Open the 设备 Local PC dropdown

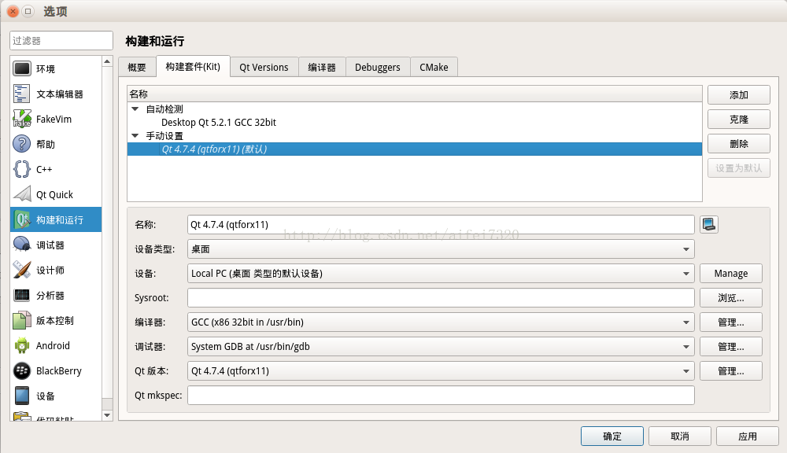coord(442,274)
